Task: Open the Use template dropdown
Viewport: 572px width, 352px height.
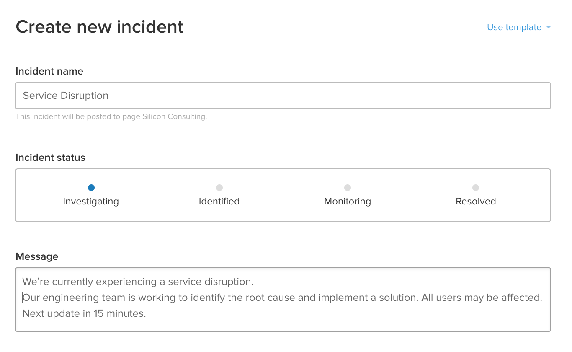Action: [515, 27]
